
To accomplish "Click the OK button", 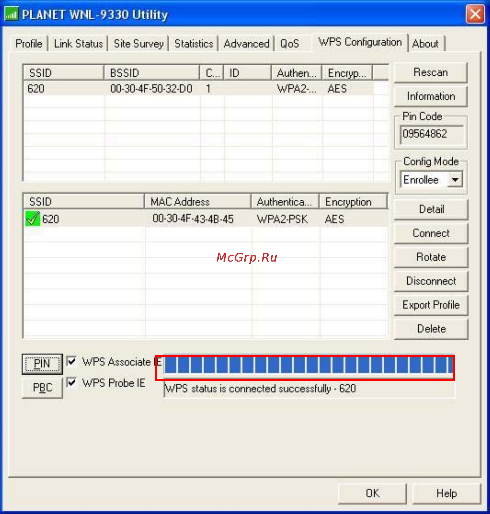I will [372, 493].
